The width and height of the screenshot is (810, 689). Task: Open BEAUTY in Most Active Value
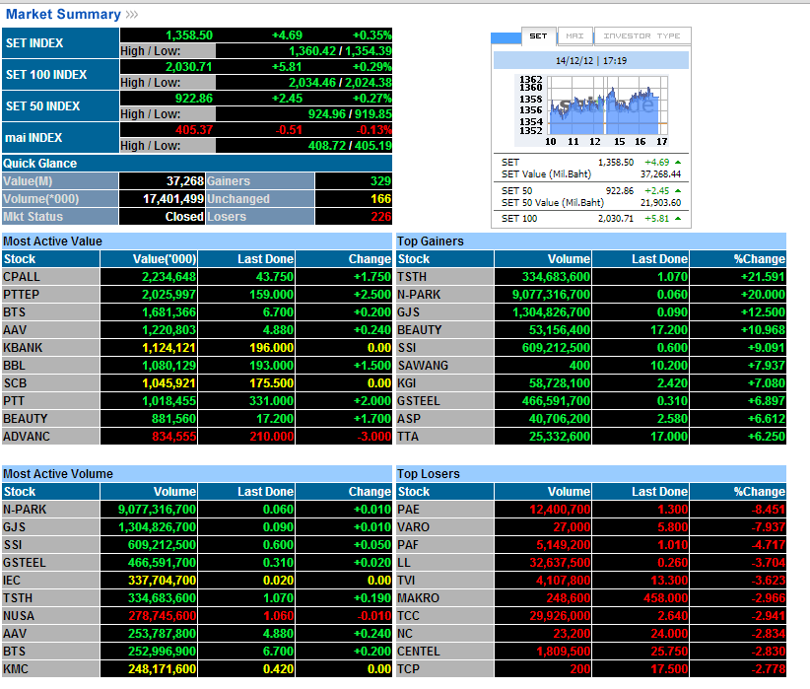[26, 419]
